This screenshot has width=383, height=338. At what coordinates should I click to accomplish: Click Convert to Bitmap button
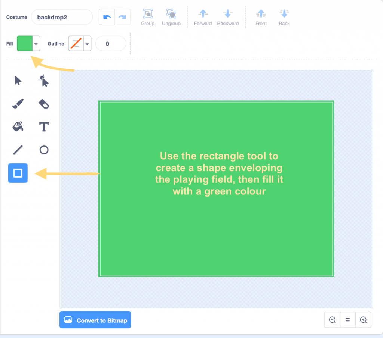(x=95, y=320)
